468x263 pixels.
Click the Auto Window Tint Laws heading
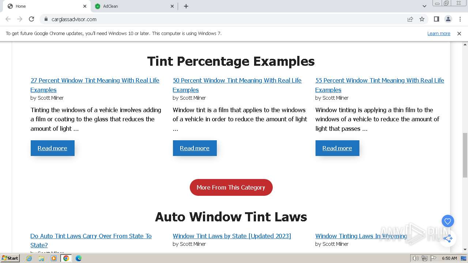coord(231,217)
